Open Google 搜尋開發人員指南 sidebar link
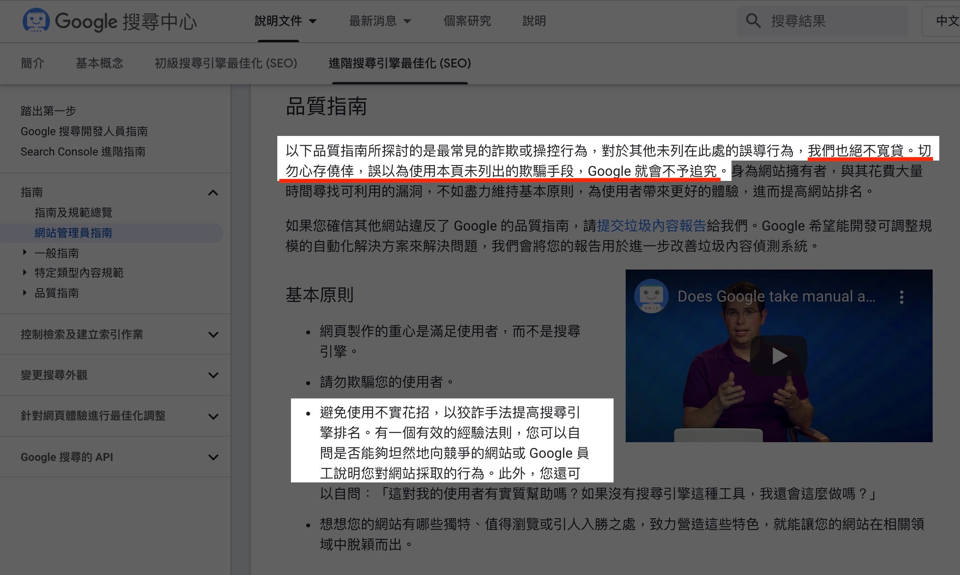The width and height of the screenshot is (960, 575). (x=84, y=131)
